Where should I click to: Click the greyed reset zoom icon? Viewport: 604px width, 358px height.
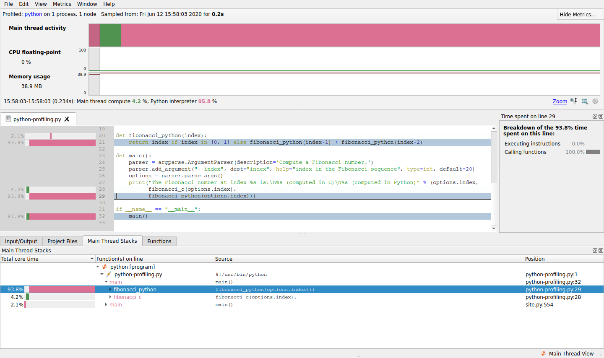(595, 101)
